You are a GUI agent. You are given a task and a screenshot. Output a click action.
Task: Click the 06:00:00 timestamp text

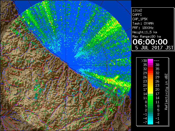click(x=150, y=42)
